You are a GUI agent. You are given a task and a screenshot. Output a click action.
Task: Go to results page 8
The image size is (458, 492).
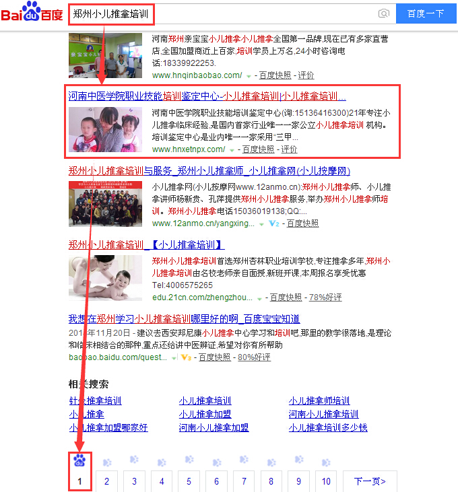tap(271, 481)
